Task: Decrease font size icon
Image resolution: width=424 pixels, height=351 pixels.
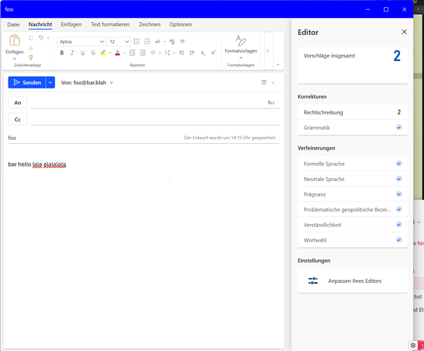Action: coord(192,53)
